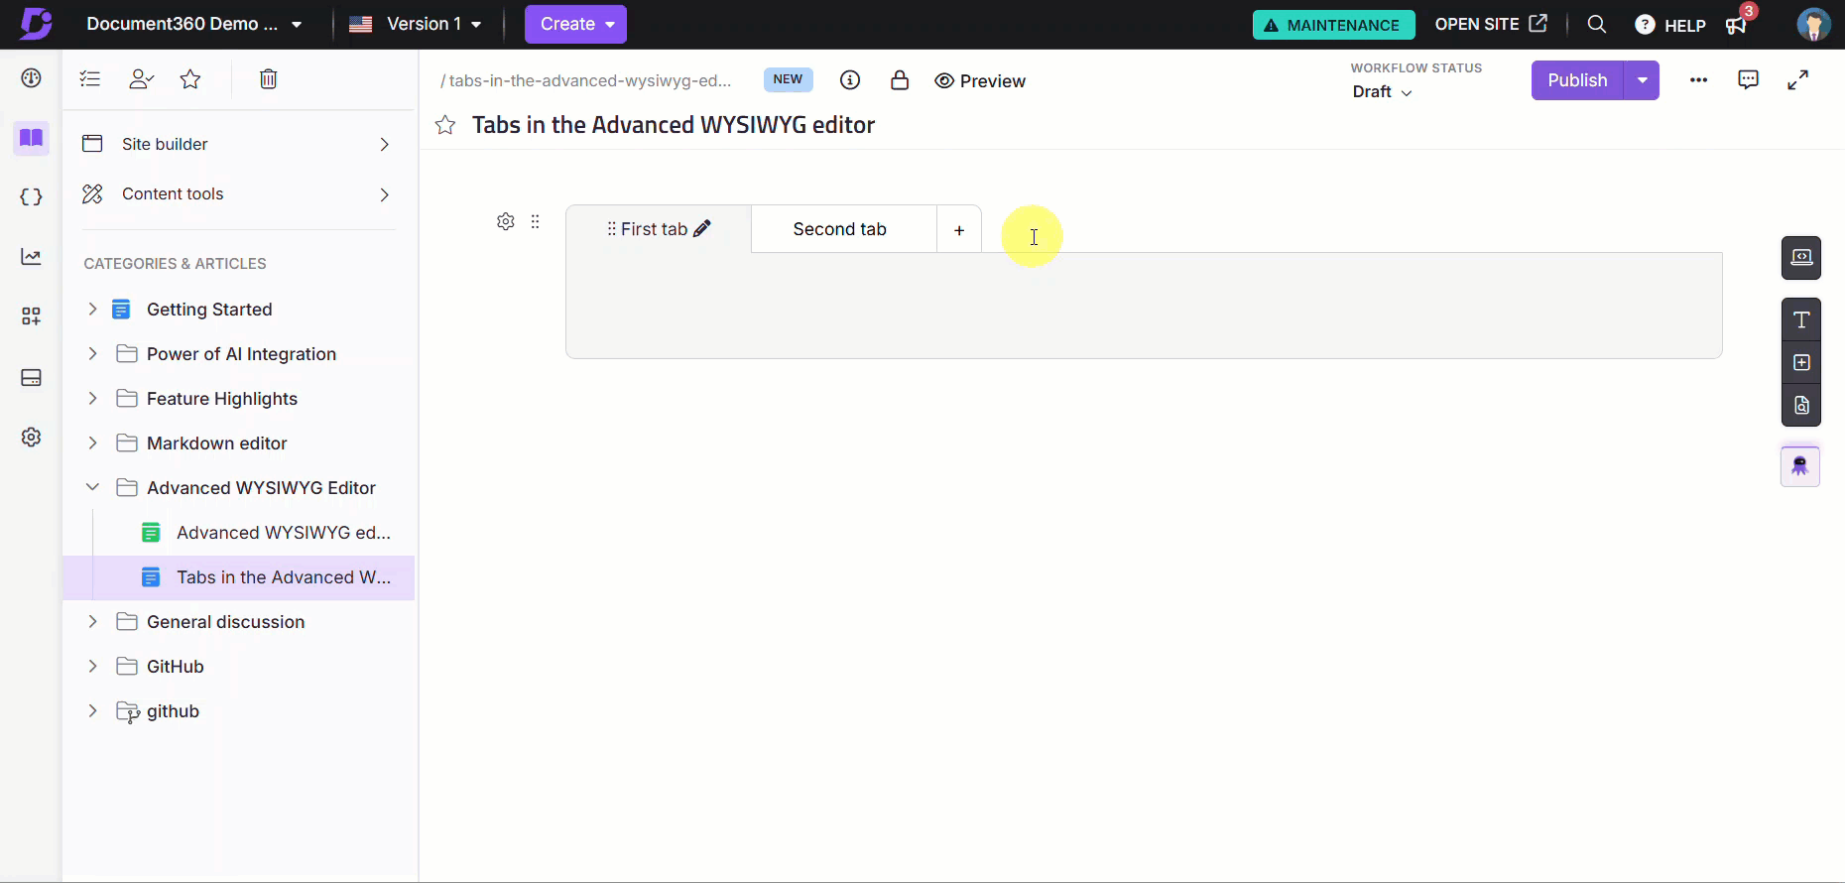The width and height of the screenshot is (1845, 883).
Task: Click the search magnifier icon
Action: tap(1596, 24)
